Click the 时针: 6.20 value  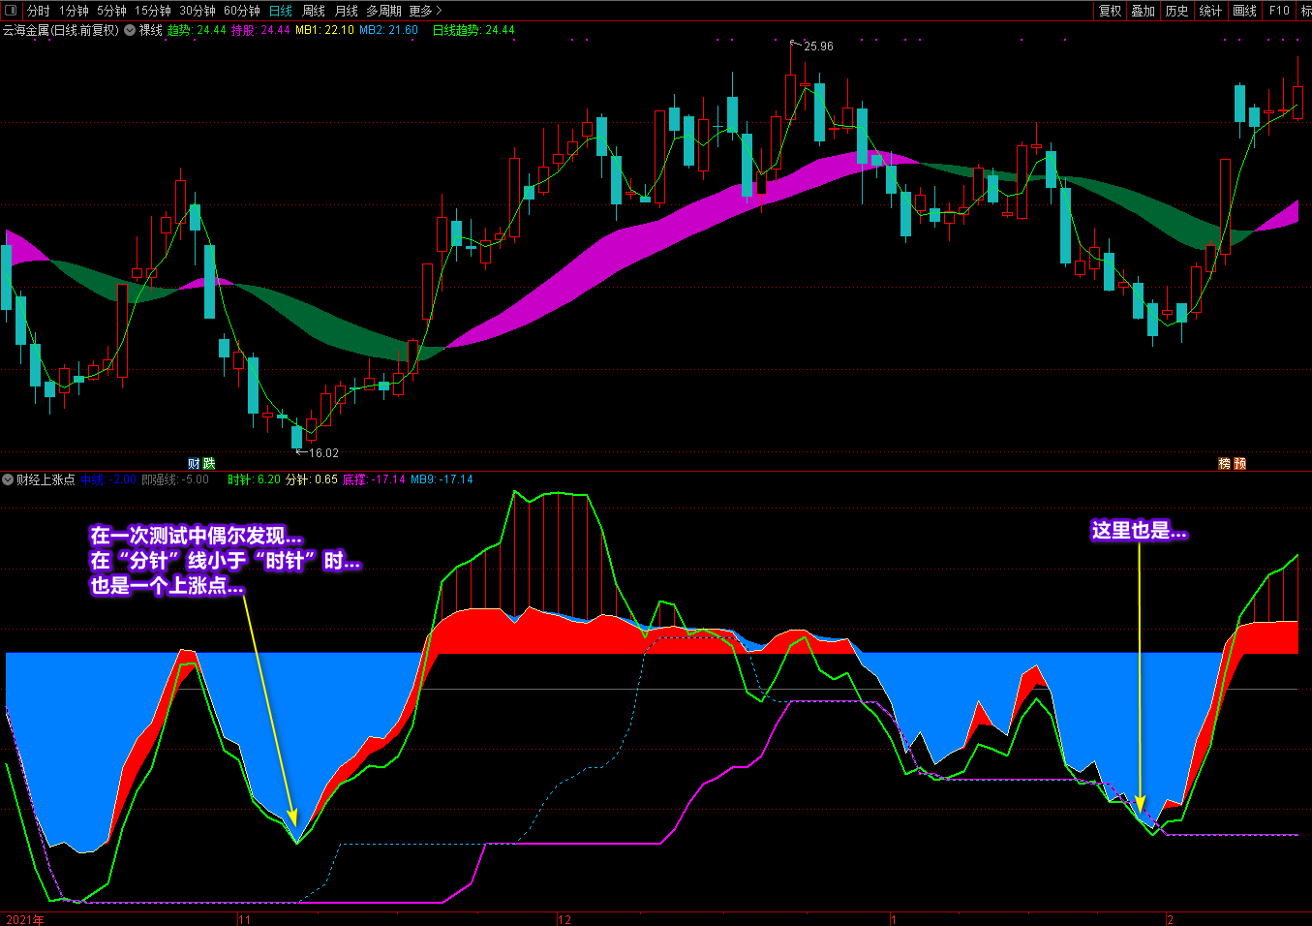[x=254, y=479]
